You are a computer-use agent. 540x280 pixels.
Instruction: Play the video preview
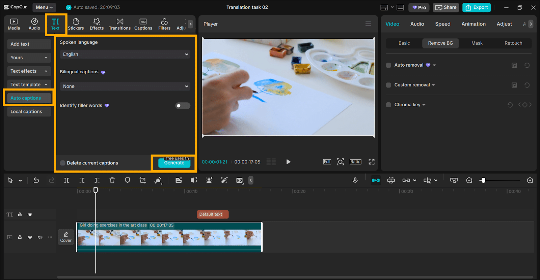point(288,162)
